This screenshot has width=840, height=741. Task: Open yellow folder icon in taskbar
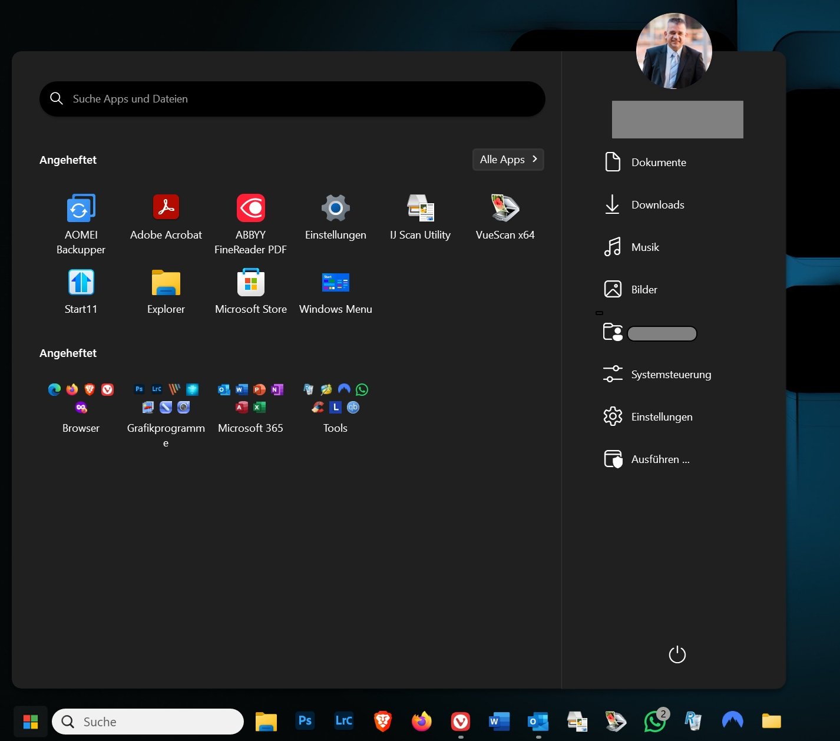pyautogui.click(x=772, y=721)
